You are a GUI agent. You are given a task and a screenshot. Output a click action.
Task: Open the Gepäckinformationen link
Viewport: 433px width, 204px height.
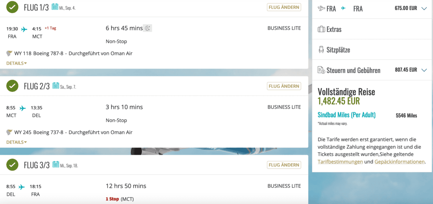click(x=400, y=161)
